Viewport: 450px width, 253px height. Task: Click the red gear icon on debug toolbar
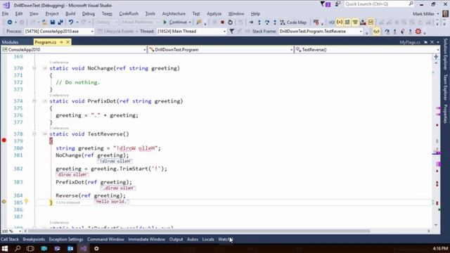(418, 31)
